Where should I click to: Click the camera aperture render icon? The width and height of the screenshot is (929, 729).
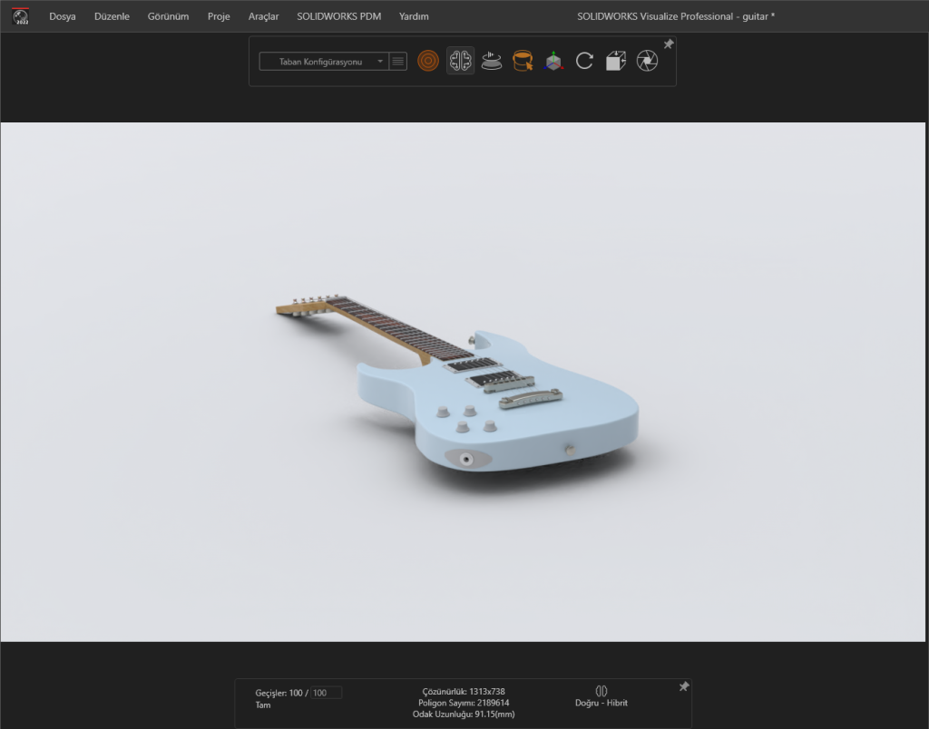pyautogui.click(x=647, y=61)
